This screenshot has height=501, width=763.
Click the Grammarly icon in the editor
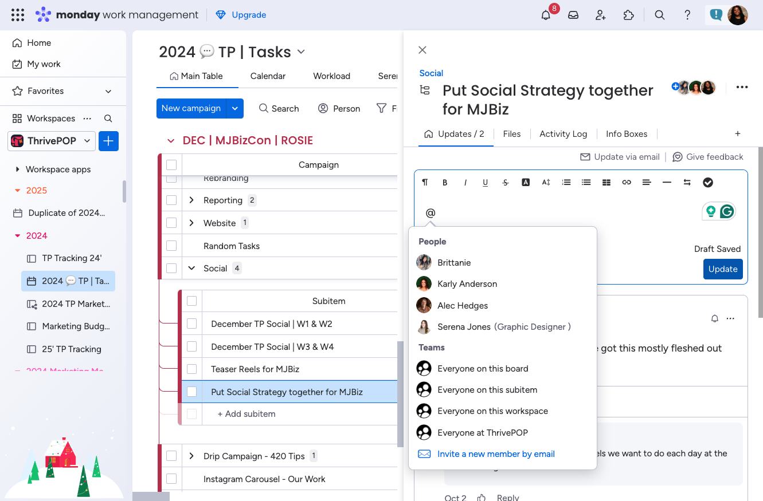(x=727, y=212)
